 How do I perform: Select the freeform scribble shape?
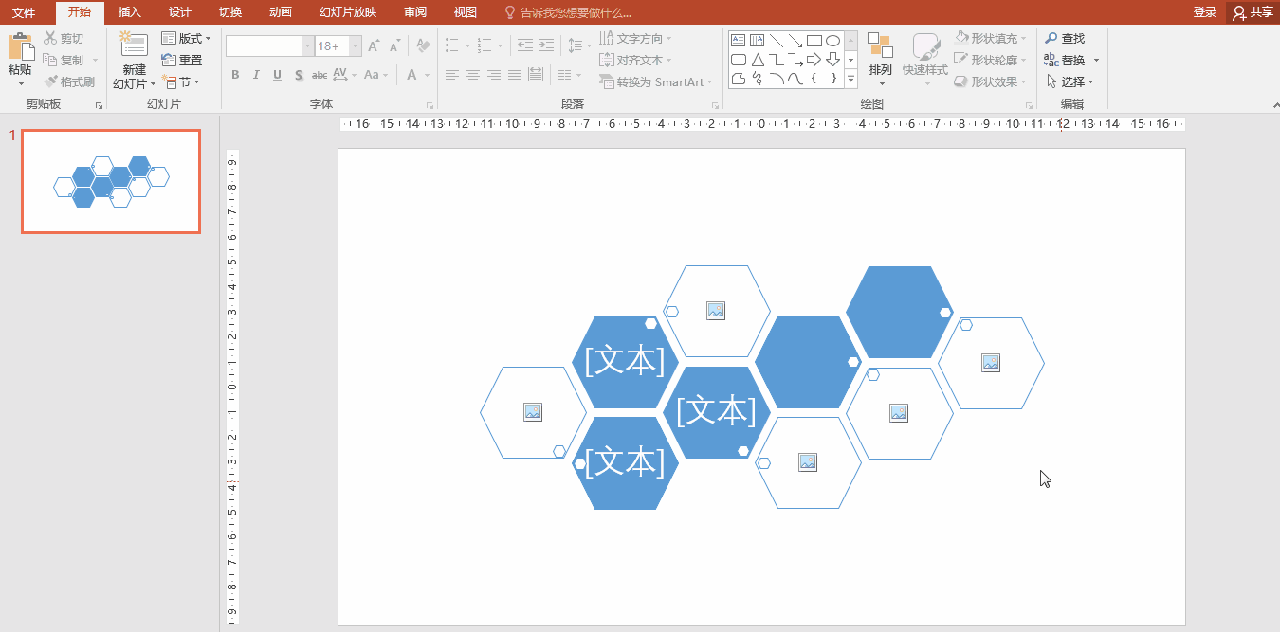coord(757,79)
